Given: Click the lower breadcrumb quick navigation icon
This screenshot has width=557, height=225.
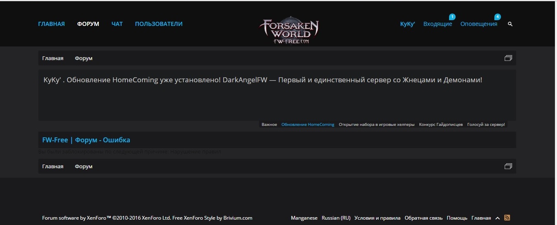Looking at the screenshot, I should [x=508, y=166].
